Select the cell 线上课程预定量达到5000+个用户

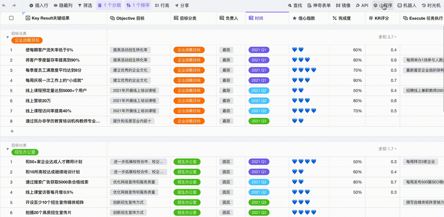[x=64, y=91]
